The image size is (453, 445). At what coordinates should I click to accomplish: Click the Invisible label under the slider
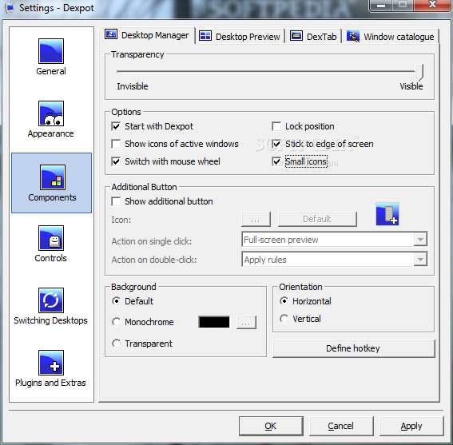pyautogui.click(x=133, y=86)
